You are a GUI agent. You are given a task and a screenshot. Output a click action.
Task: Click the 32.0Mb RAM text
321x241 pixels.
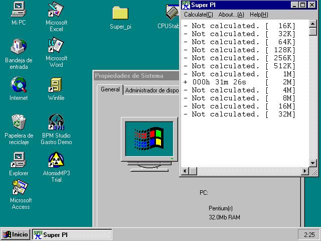(224, 217)
